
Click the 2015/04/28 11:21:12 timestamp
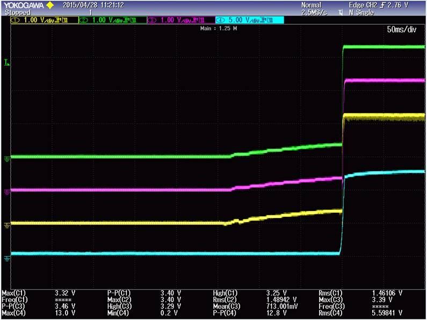point(93,5)
